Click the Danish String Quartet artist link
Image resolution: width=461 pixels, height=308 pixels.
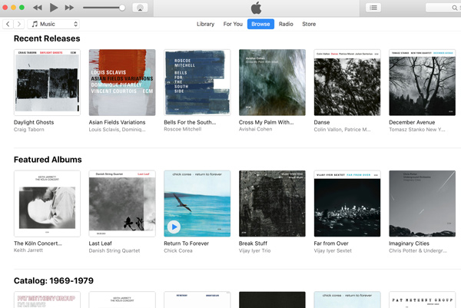pos(114,250)
